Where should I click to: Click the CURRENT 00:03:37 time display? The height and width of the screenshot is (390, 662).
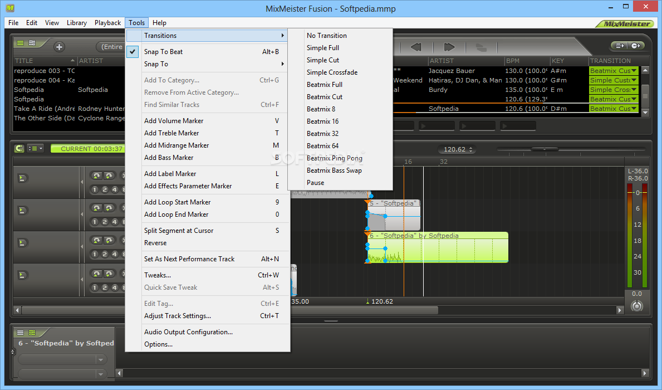[x=87, y=149]
